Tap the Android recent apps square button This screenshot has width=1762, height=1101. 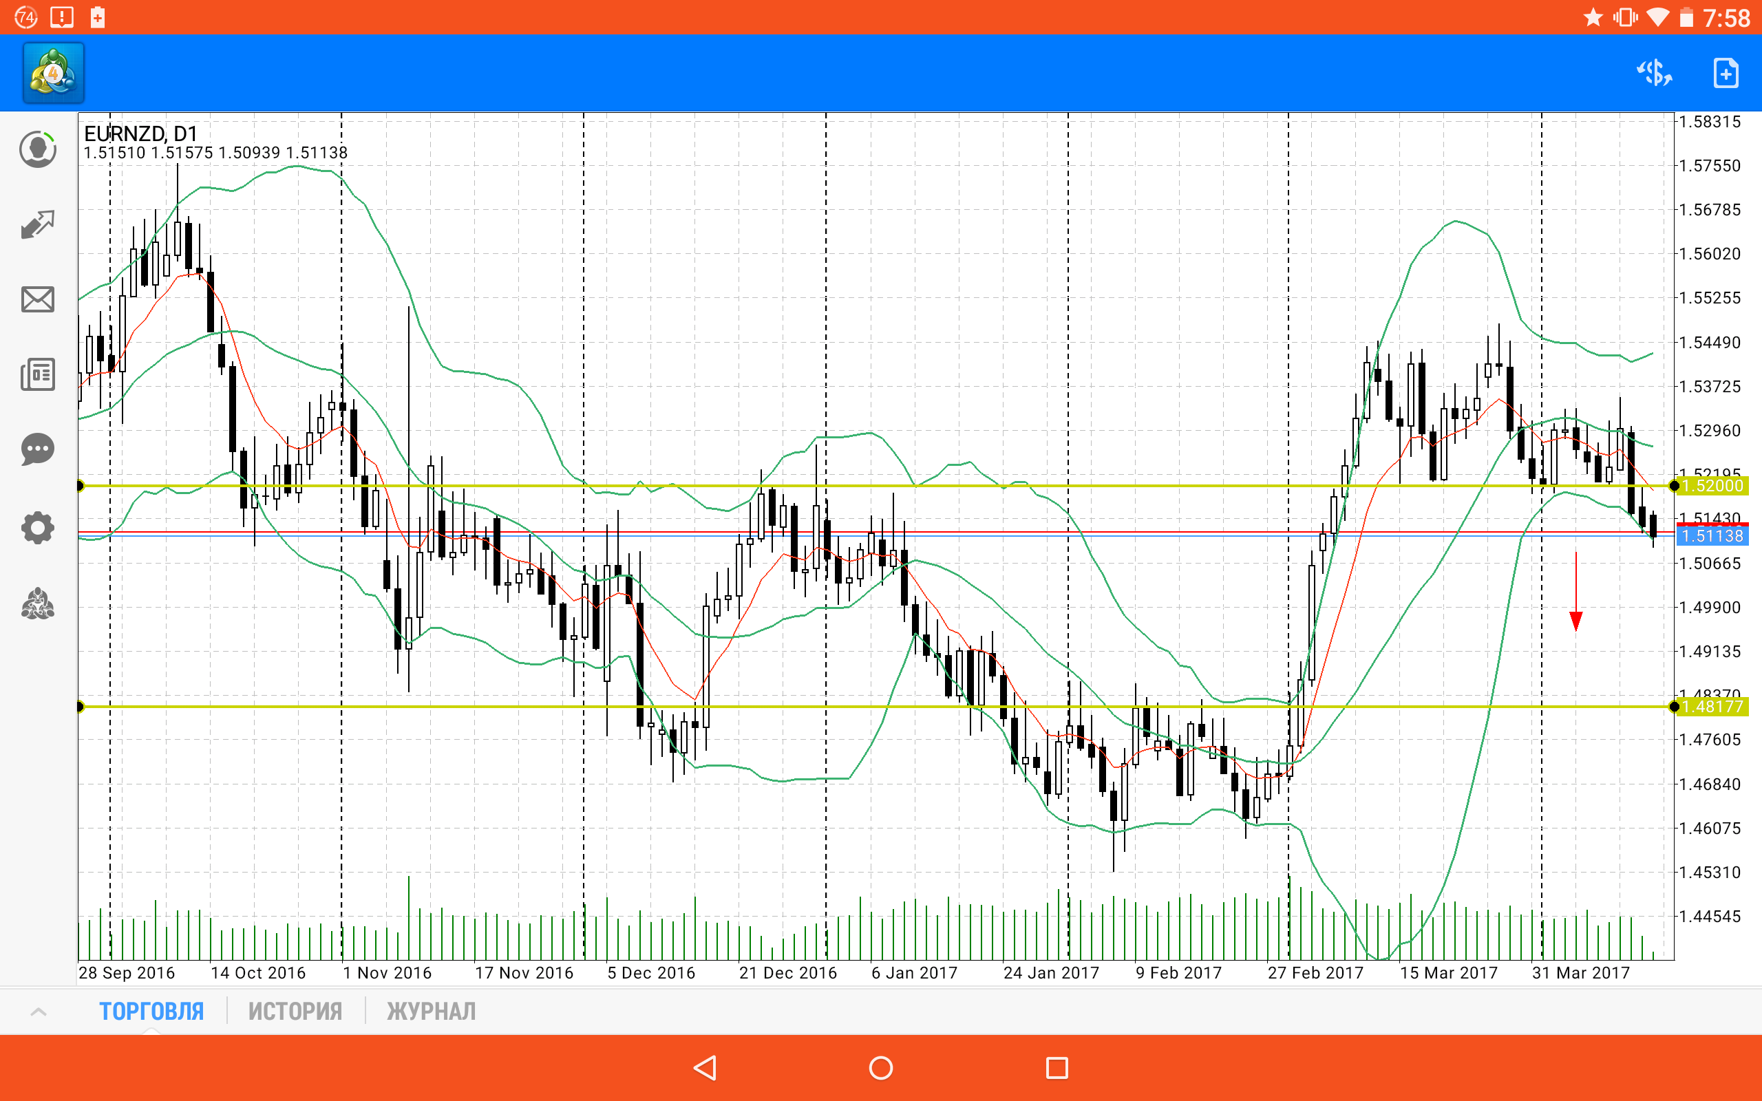pyautogui.click(x=1057, y=1068)
